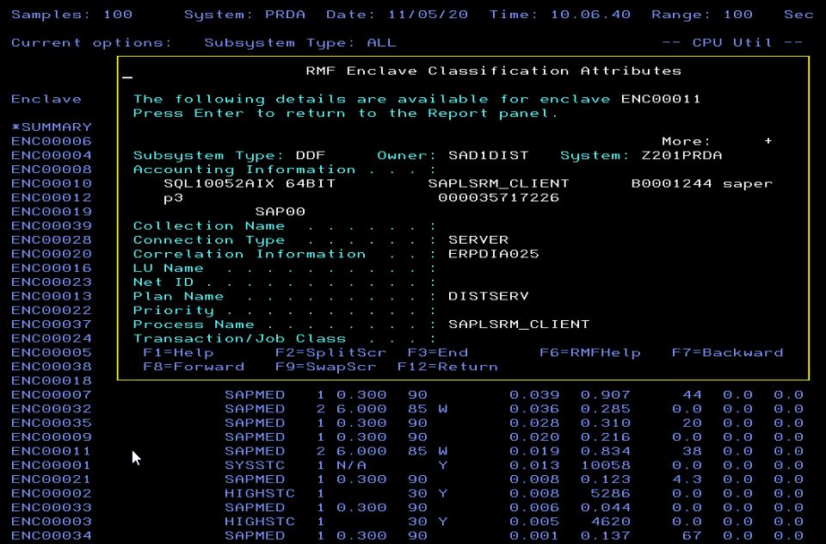Select enclave ENC00035 in the list
This screenshot has width=826, height=544.
click(x=51, y=423)
